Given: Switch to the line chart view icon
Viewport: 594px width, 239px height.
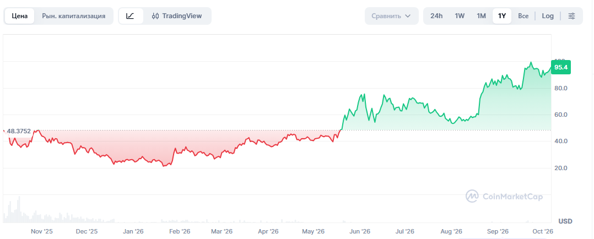Looking at the screenshot, I should point(131,16).
